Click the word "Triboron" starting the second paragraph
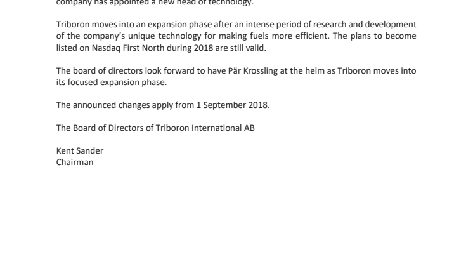473x266 pixels. tap(73, 25)
